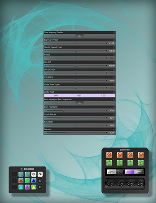Click the White Point color bar

click(80, 95)
